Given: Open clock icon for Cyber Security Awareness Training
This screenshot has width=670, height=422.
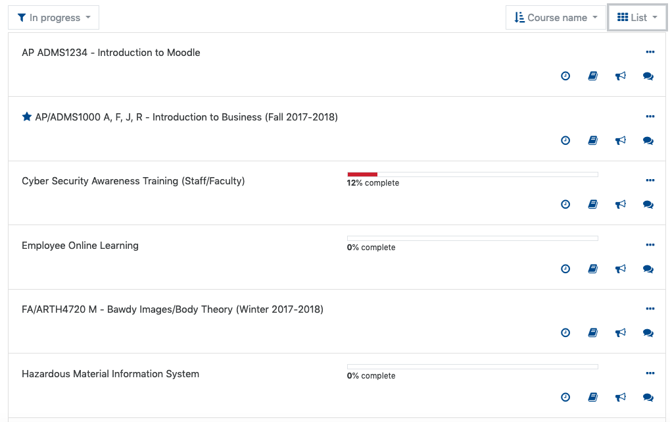Looking at the screenshot, I should click(x=565, y=205).
